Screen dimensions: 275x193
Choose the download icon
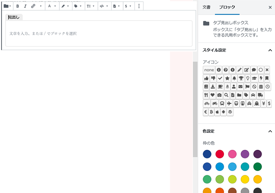[x=213, y=86]
